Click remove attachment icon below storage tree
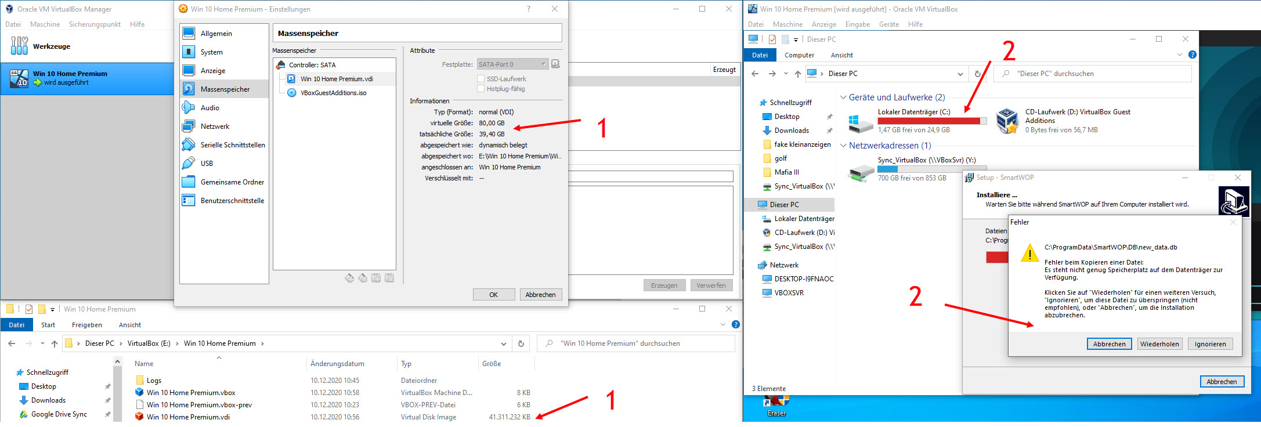The width and height of the screenshot is (1261, 427). point(389,278)
